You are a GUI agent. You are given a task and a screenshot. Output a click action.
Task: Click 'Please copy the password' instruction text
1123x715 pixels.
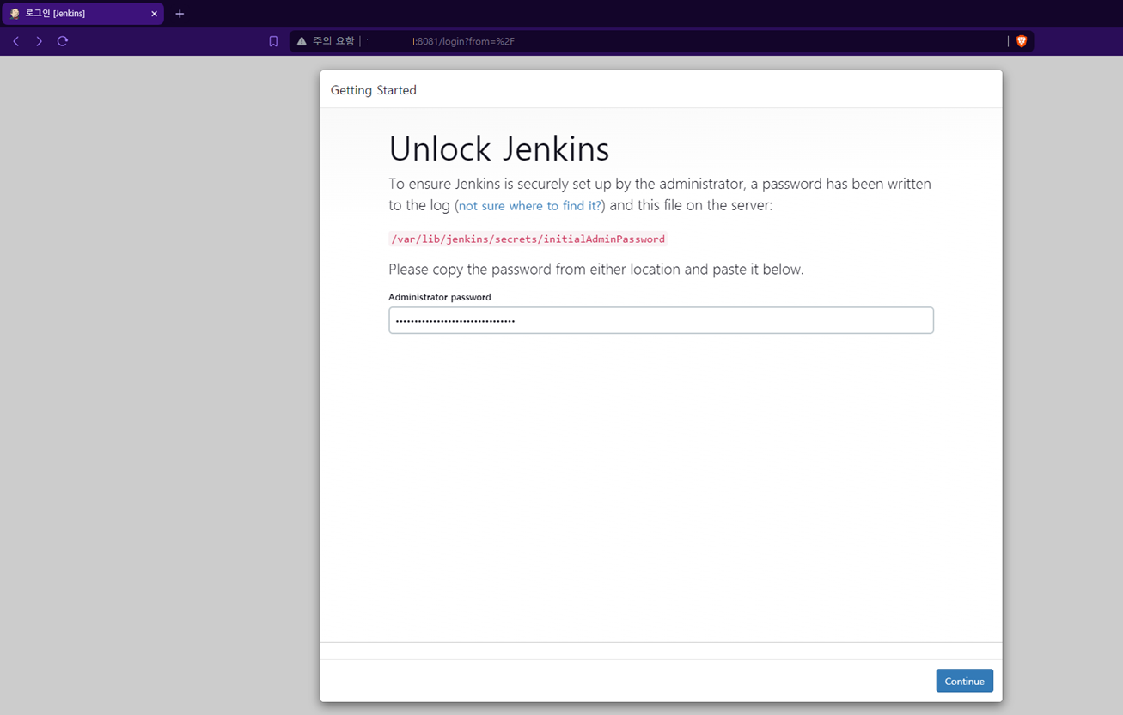coord(596,270)
